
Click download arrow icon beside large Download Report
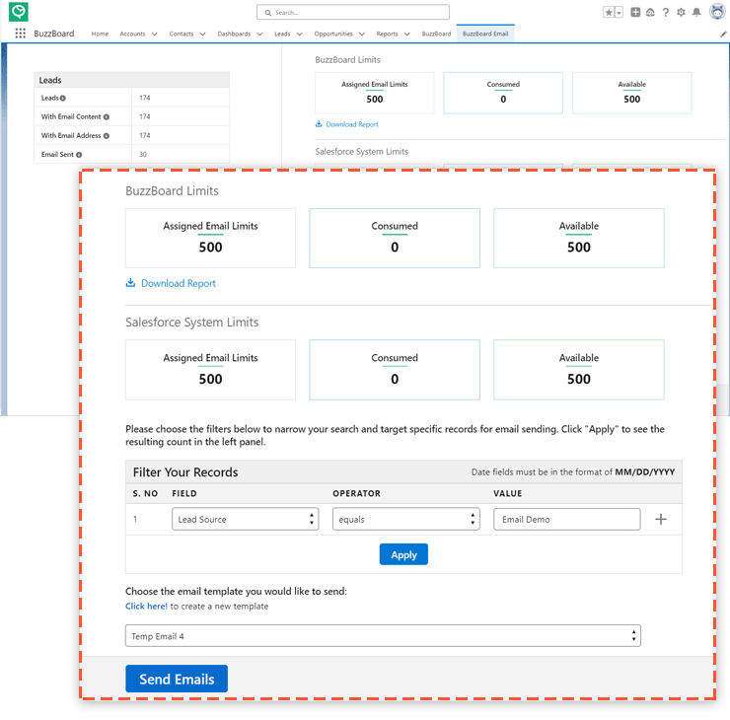coord(131,282)
